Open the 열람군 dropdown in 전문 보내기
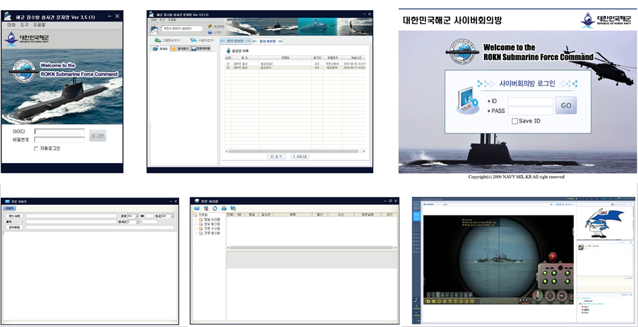The image size is (638, 327). 132,222
